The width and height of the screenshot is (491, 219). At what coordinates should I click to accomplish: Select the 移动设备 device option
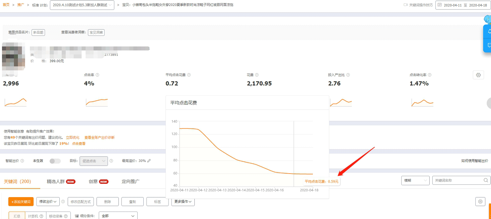(58, 216)
